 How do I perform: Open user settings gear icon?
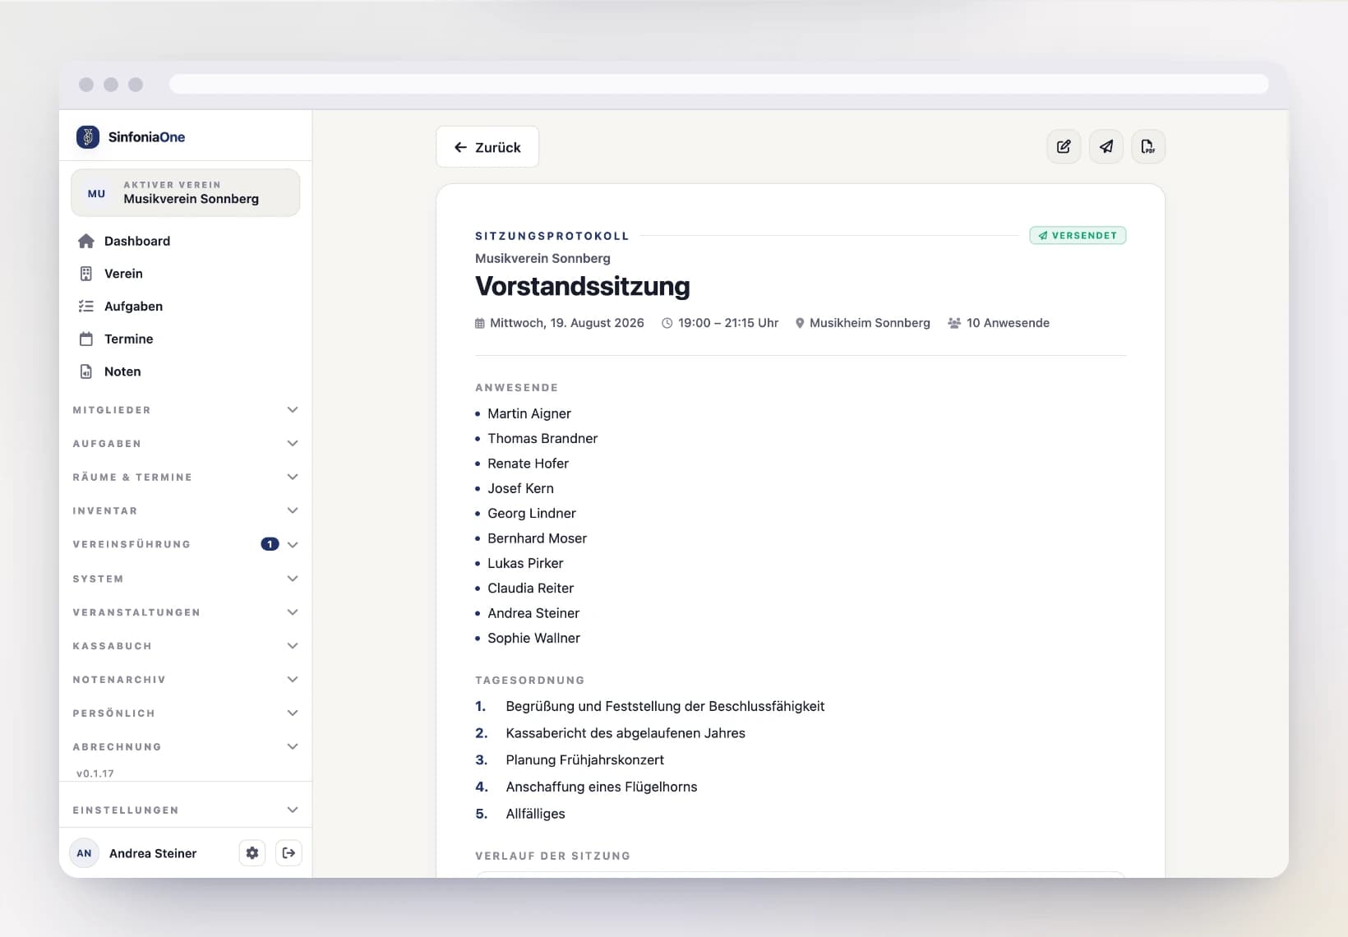(252, 853)
